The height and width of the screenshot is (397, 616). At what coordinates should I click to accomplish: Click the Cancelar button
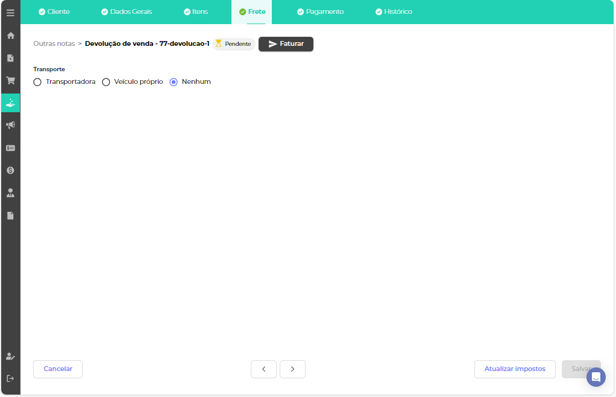point(58,369)
